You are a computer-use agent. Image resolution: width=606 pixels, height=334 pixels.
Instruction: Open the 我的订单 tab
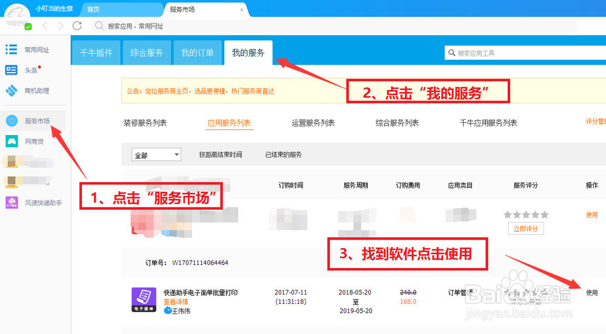[x=198, y=53]
